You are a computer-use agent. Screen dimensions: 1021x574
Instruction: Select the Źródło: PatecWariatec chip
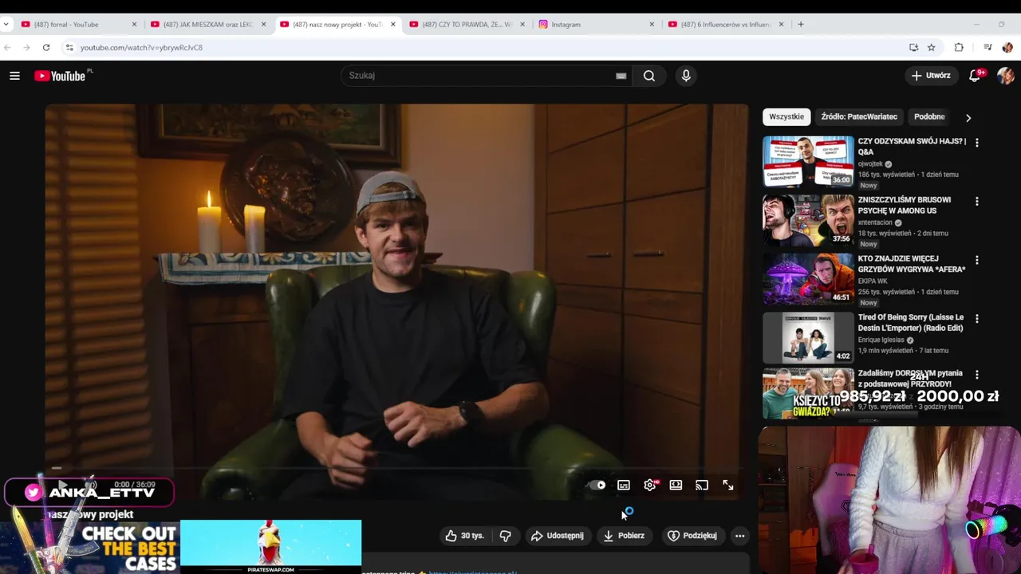(859, 116)
